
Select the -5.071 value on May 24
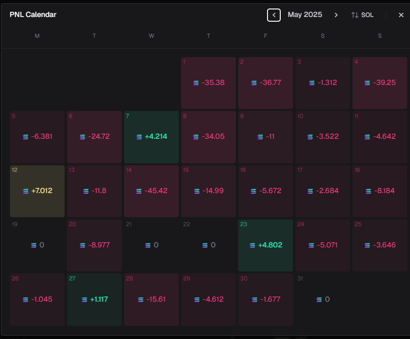(327, 245)
